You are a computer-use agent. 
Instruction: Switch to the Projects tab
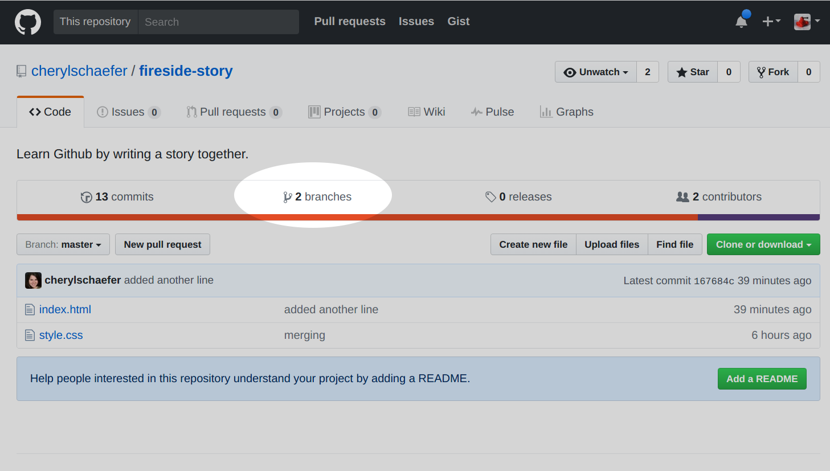pos(345,112)
